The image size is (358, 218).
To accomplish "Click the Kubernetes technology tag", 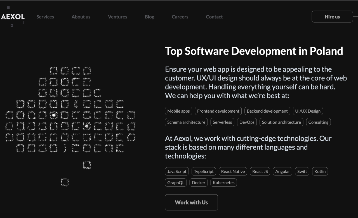I will [x=224, y=183].
